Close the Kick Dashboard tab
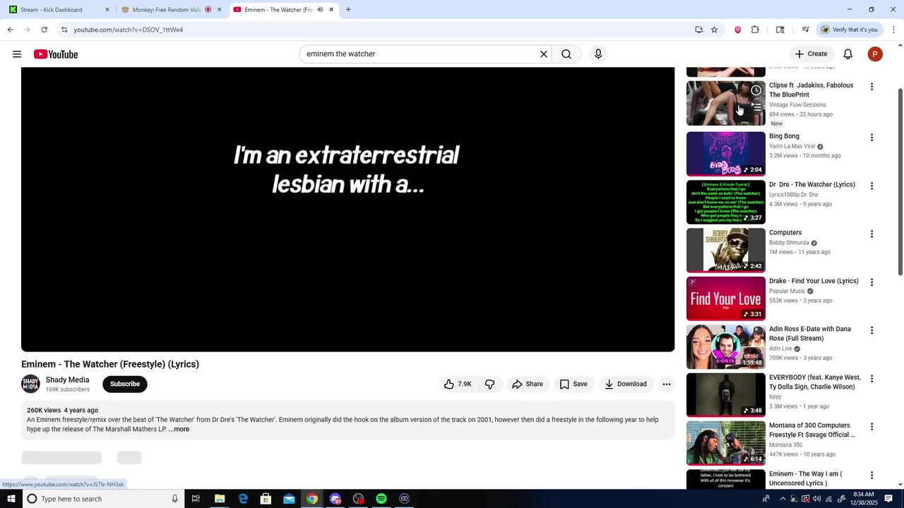 click(x=107, y=10)
